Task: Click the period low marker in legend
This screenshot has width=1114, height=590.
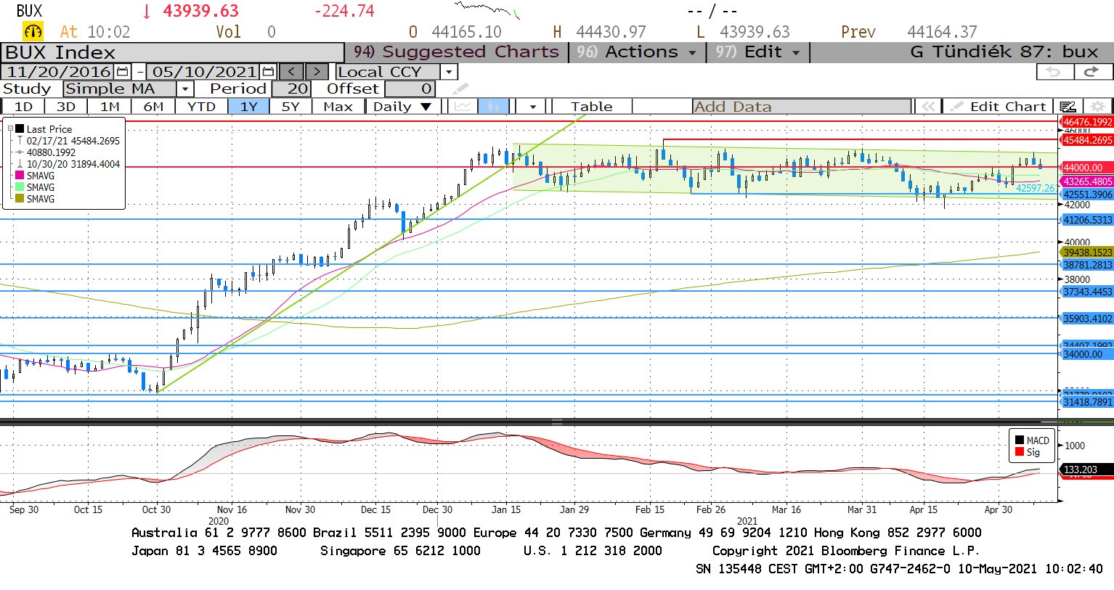Action: pyautogui.click(x=20, y=164)
